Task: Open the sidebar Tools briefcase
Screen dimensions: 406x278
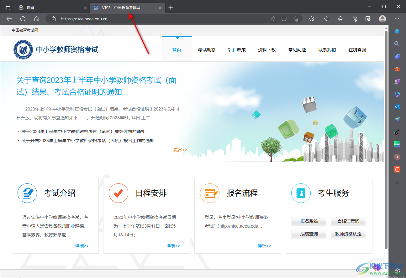Action: click(397, 69)
